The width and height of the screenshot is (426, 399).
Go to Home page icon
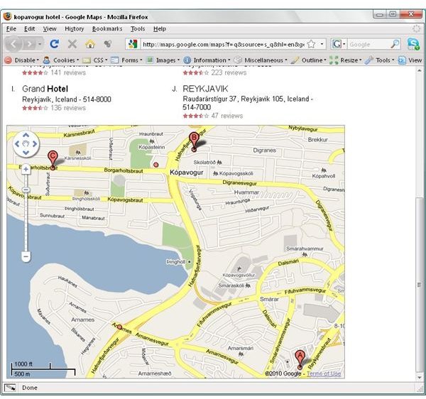[x=90, y=44]
